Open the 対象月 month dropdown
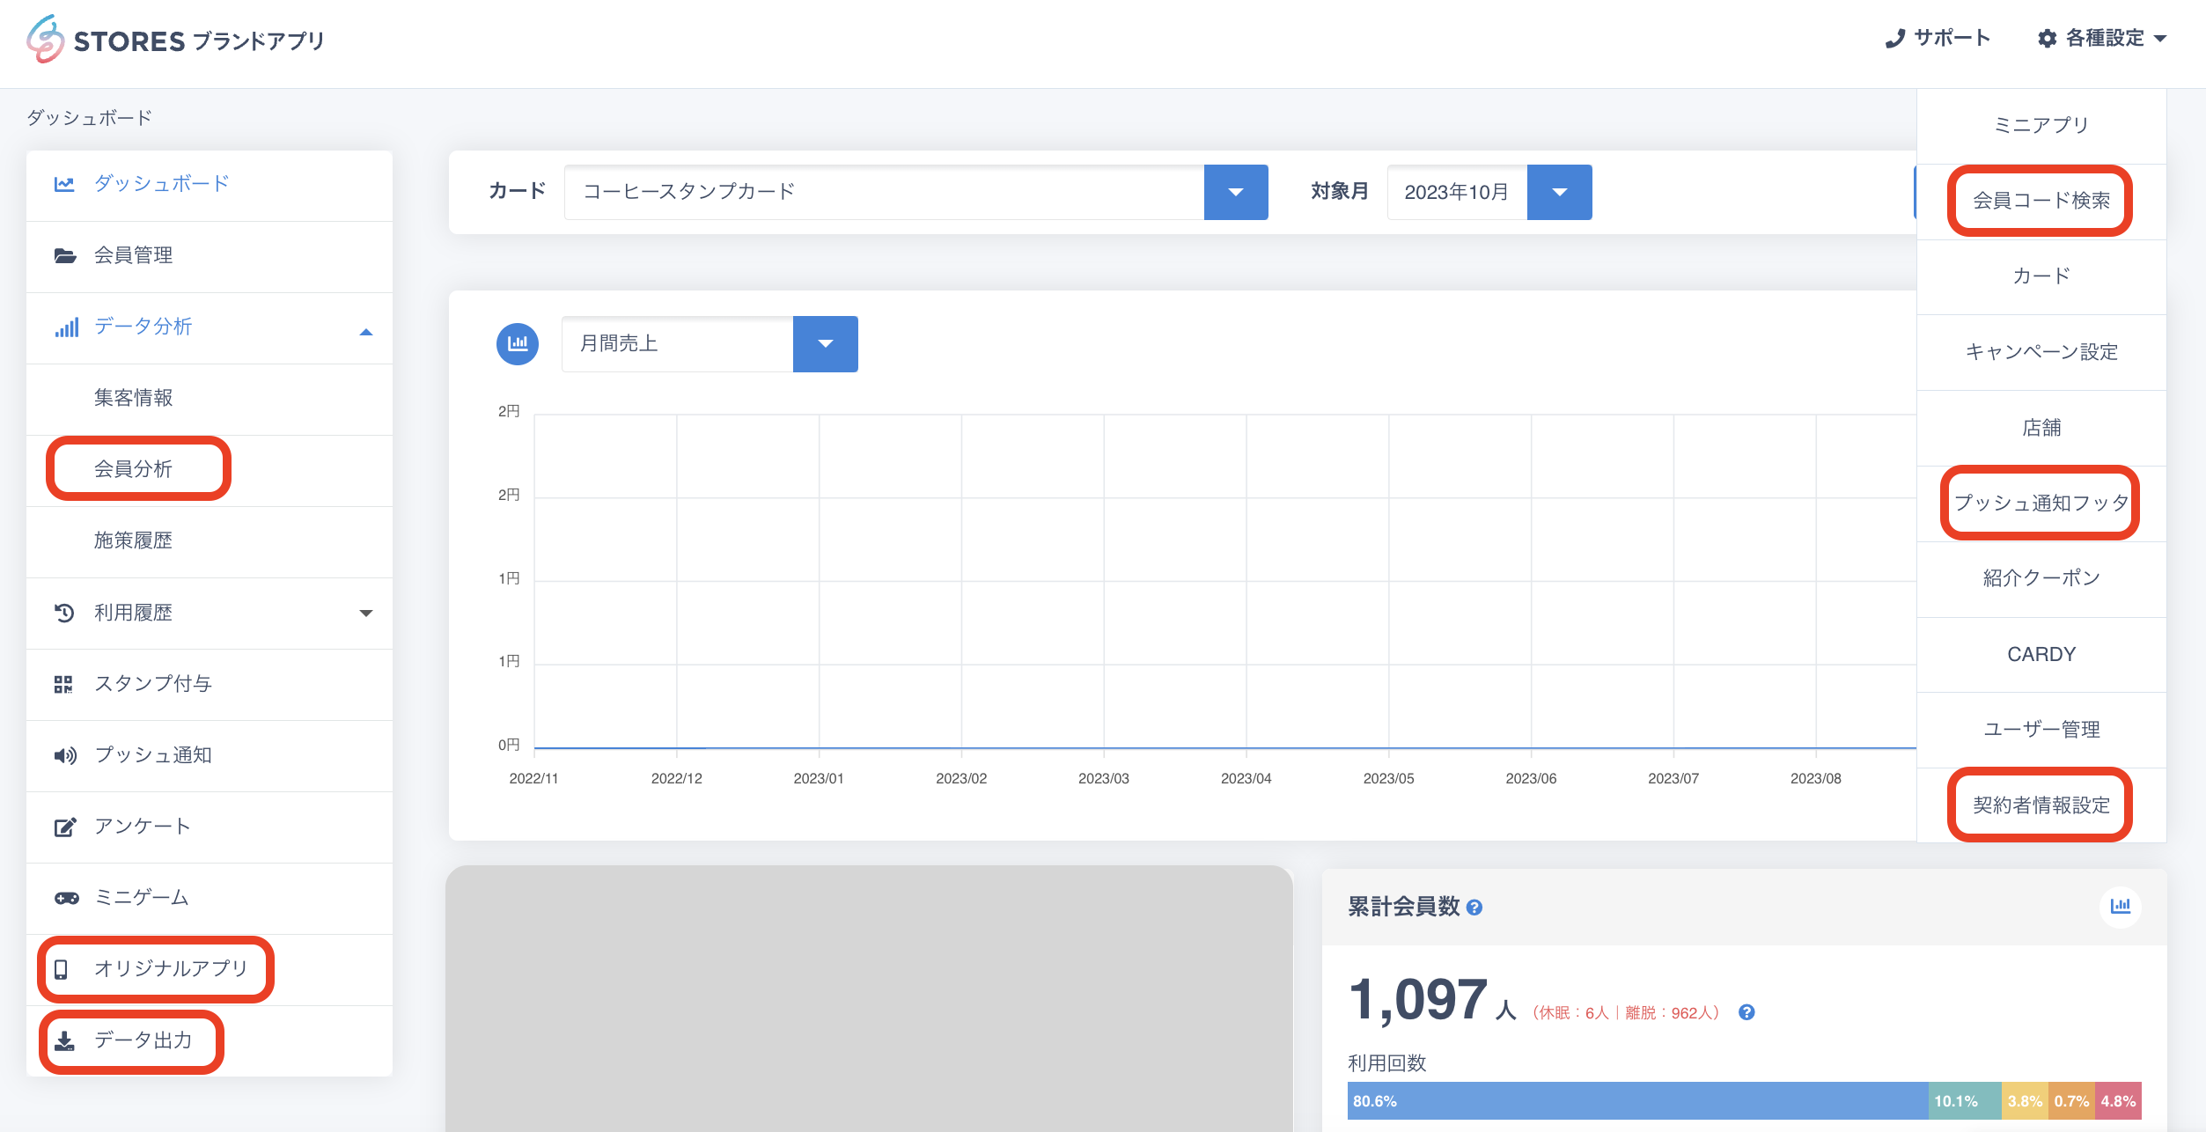 click(1559, 192)
